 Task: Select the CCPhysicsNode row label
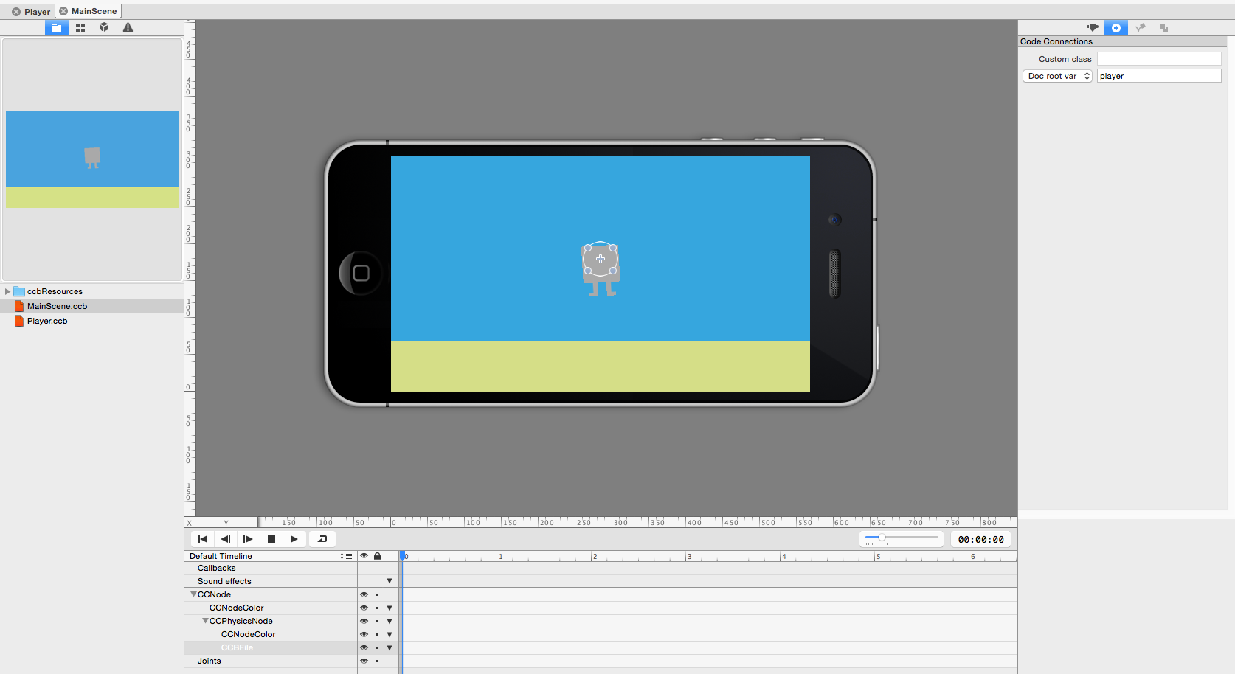point(241,621)
